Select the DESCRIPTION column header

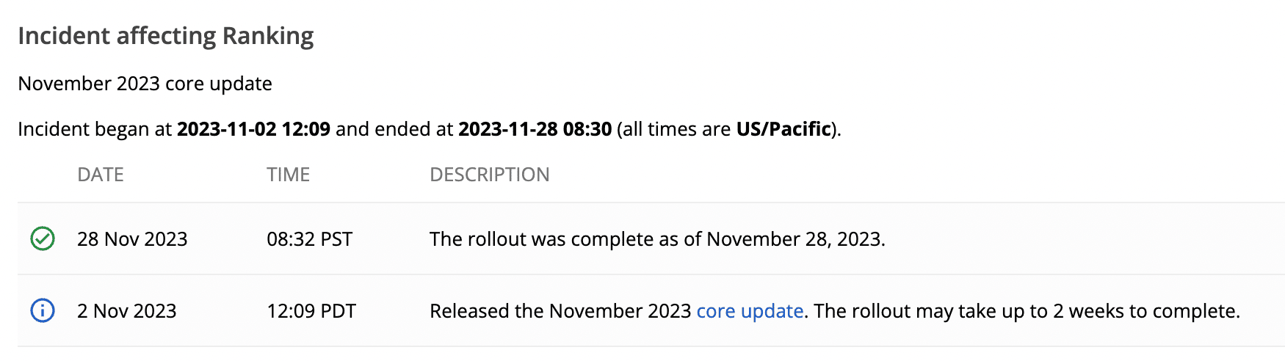coord(489,175)
